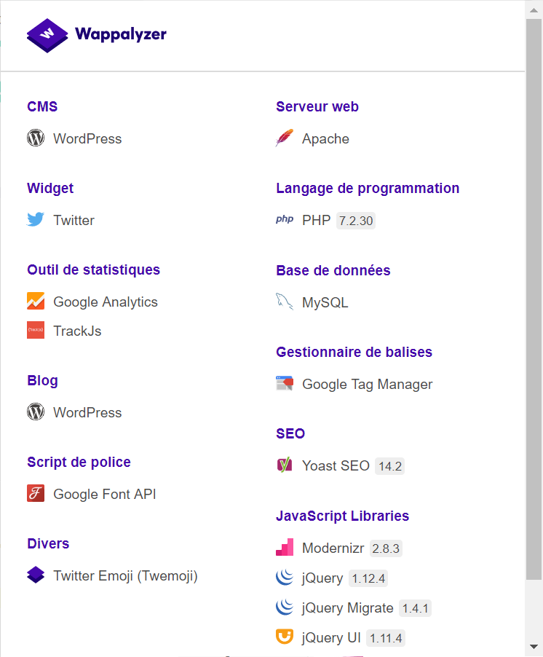Click the WordPress icon under CMS
543x657 pixels.
[36, 138]
